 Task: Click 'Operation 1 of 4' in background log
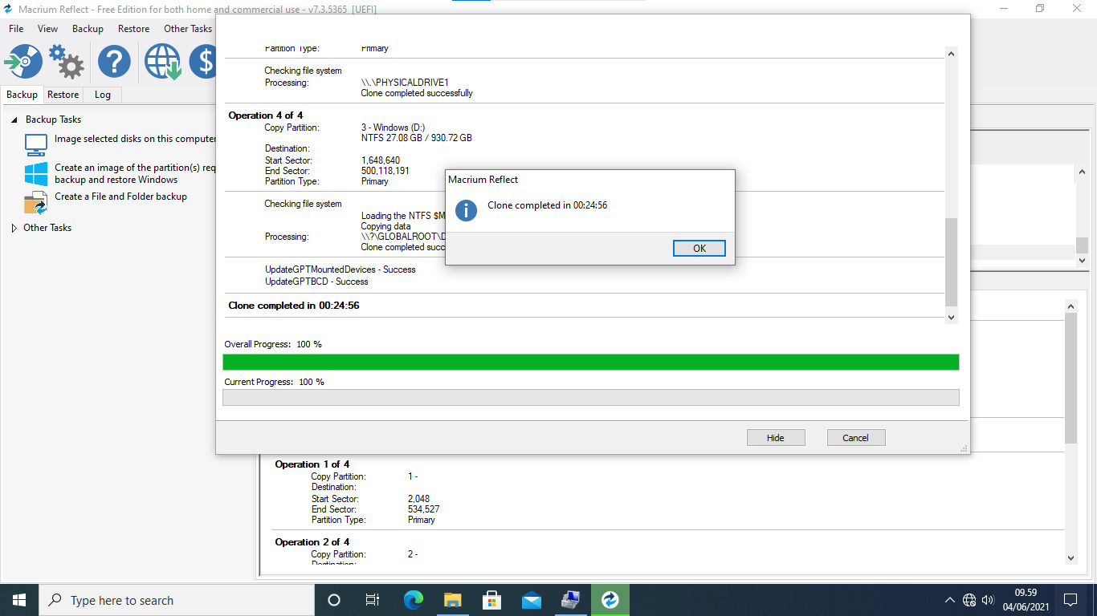point(312,464)
